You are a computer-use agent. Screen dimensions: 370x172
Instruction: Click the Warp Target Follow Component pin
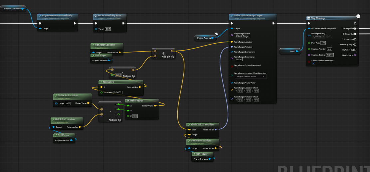(232, 67)
